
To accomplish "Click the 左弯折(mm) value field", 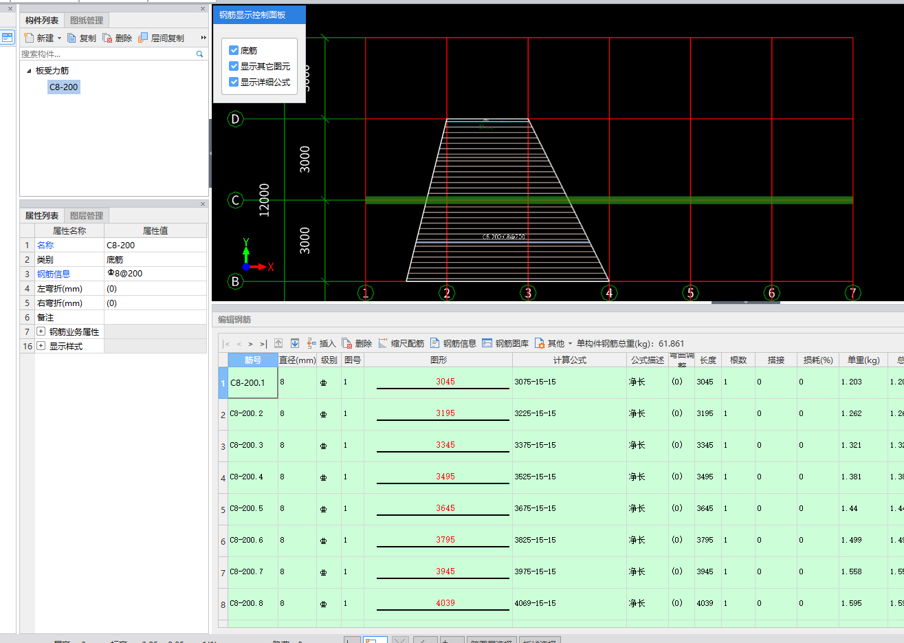I will tap(155, 289).
